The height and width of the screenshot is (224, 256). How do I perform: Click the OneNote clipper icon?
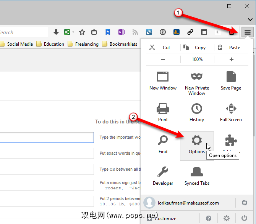[x=121, y=32]
